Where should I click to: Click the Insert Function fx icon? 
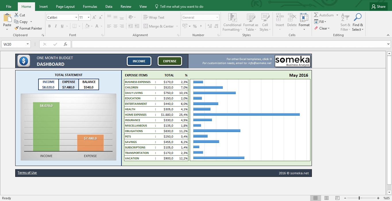click(x=65, y=44)
